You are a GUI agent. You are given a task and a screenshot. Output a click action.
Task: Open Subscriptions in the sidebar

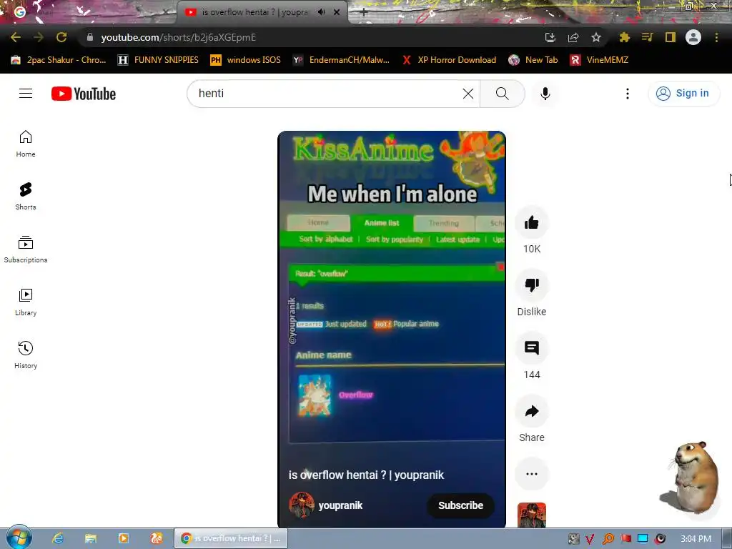[x=26, y=249]
